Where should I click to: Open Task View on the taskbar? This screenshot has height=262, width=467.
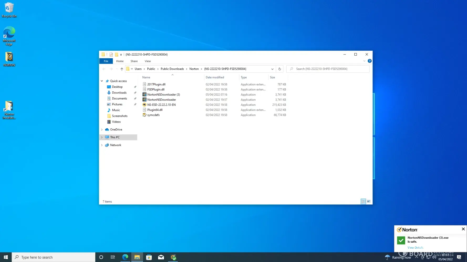pyautogui.click(x=113, y=257)
